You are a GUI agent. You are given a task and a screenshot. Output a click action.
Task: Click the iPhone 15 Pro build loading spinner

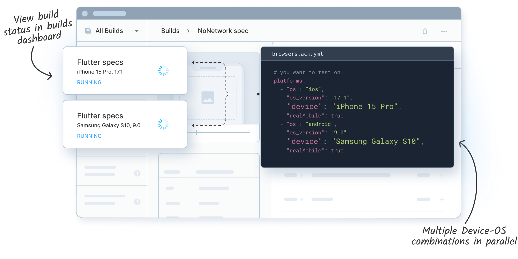click(x=163, y=71)
